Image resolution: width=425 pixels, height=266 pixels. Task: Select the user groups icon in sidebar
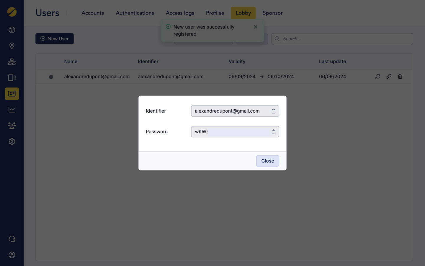tap(12, 125)
